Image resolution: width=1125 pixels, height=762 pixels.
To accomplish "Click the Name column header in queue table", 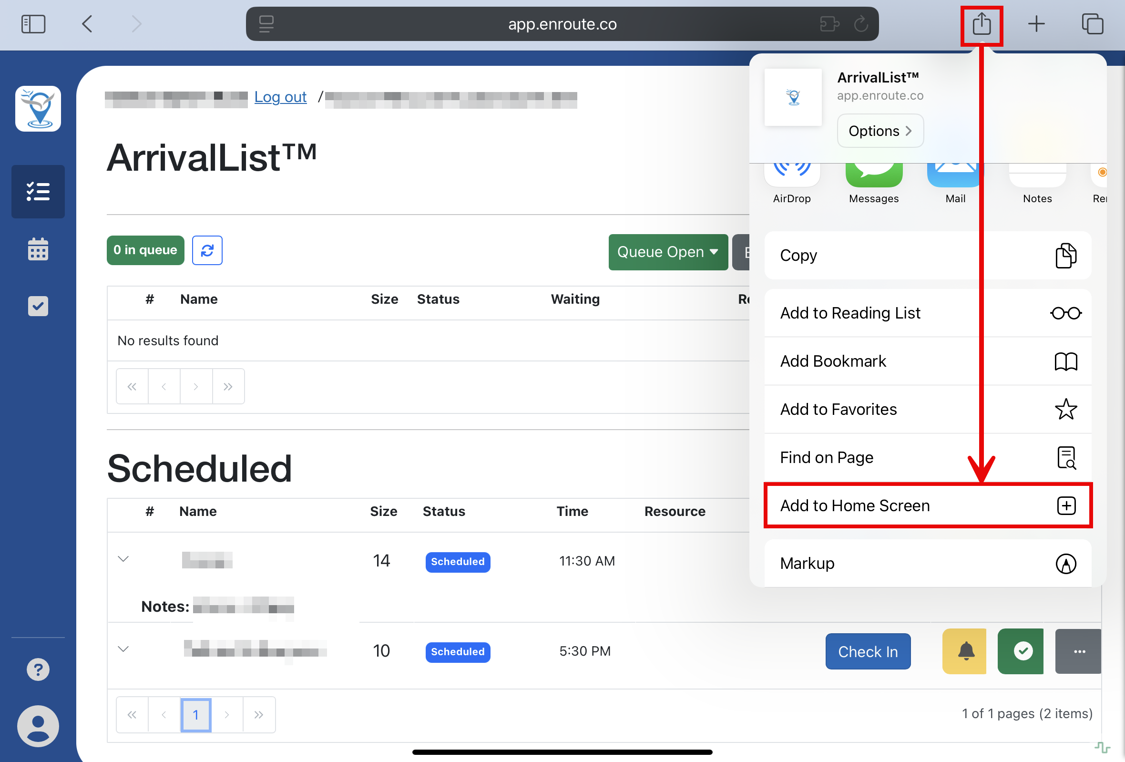I will 198,299.
